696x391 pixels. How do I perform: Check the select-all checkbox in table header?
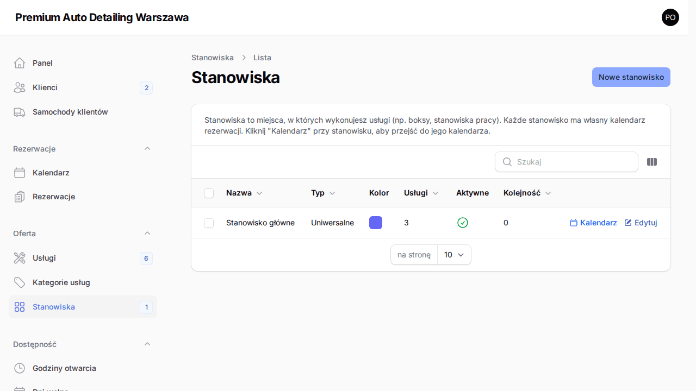tap(209, 193)
